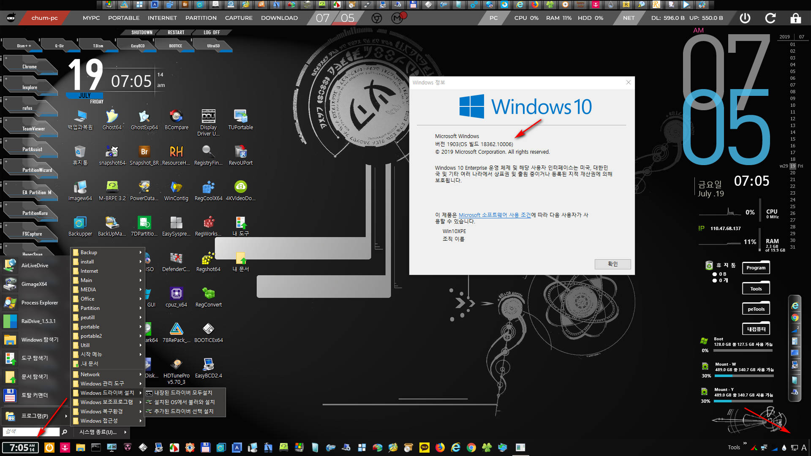Screen dimensions: 811x456
Task: Launch RevoUPort desktop icon
Action: click(241, 155)
